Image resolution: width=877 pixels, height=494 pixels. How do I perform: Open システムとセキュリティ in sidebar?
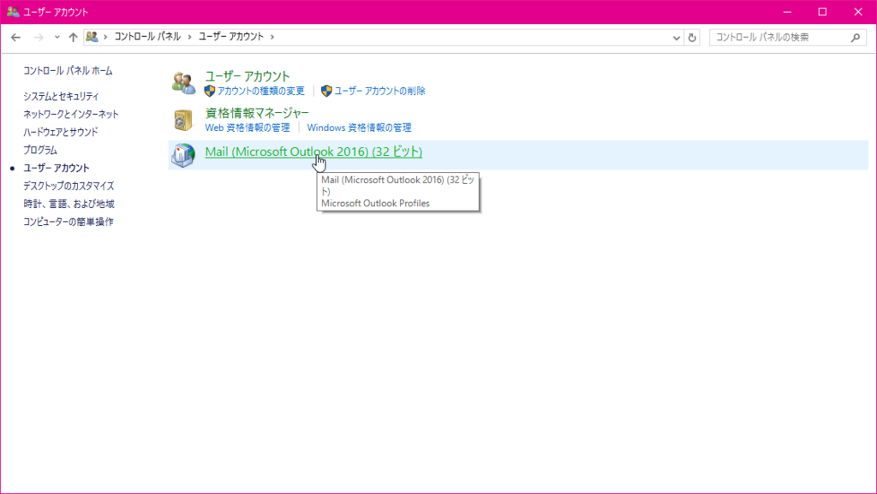pos(61,97)
